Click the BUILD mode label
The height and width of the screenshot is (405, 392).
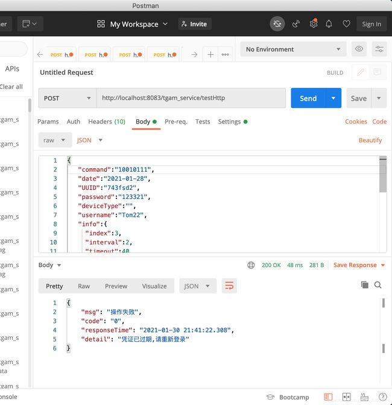(335, 72)
